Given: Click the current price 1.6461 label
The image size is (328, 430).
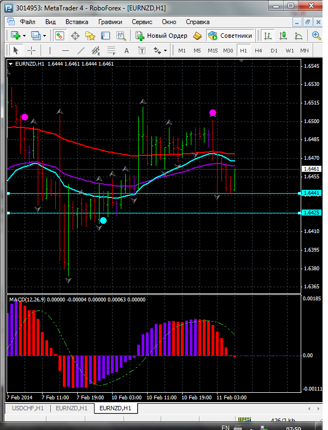Looking at the screenshot, I should click(x=311, y=168).
